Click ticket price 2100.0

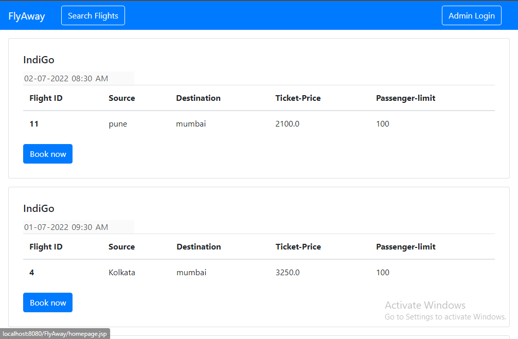288,124
